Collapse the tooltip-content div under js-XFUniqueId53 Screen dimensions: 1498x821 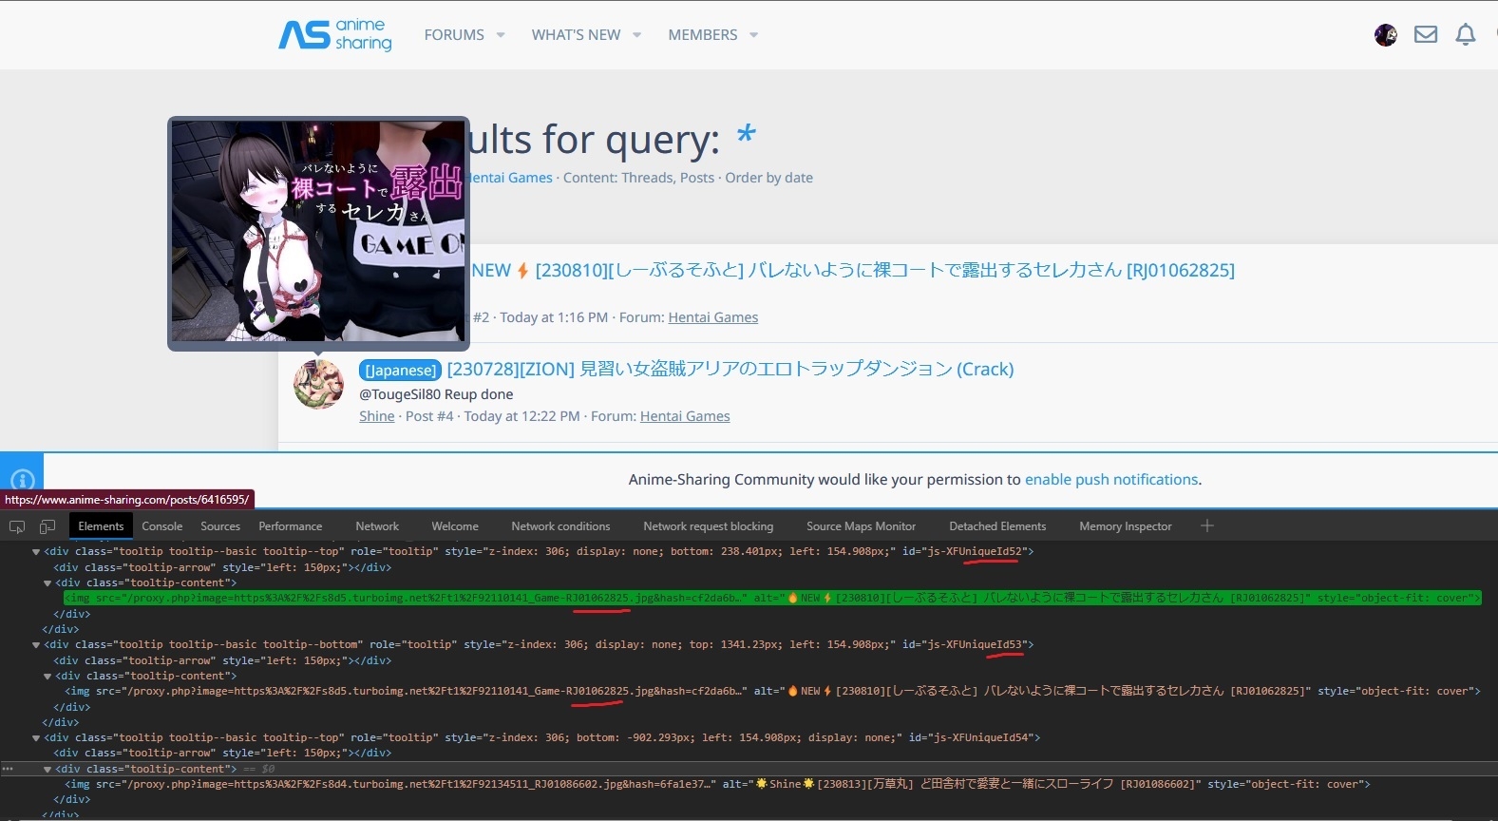point(47,677)
